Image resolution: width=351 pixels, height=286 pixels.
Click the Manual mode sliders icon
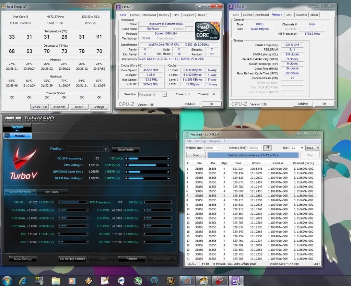click(x=7, y=136)
